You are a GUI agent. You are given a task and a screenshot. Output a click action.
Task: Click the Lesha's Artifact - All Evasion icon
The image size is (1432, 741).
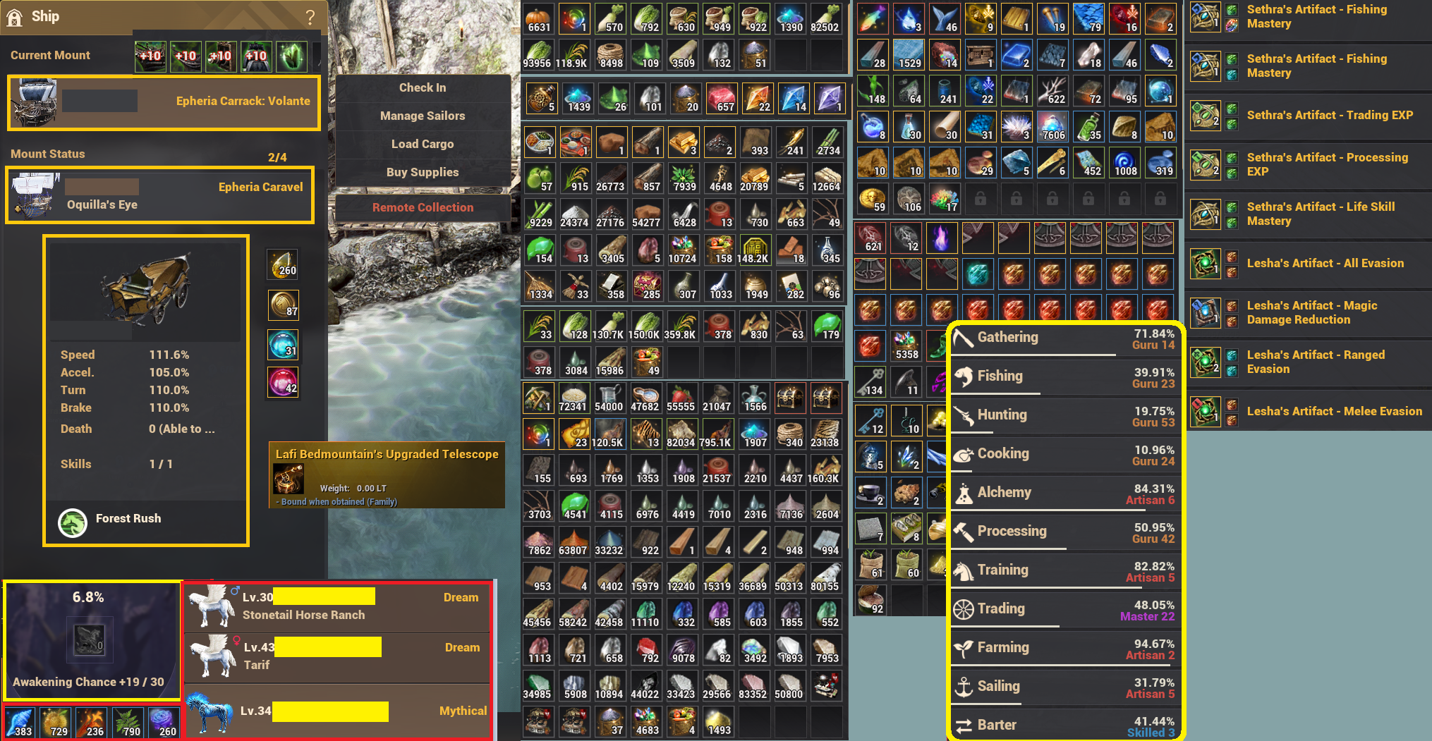tap(1206, 264)
